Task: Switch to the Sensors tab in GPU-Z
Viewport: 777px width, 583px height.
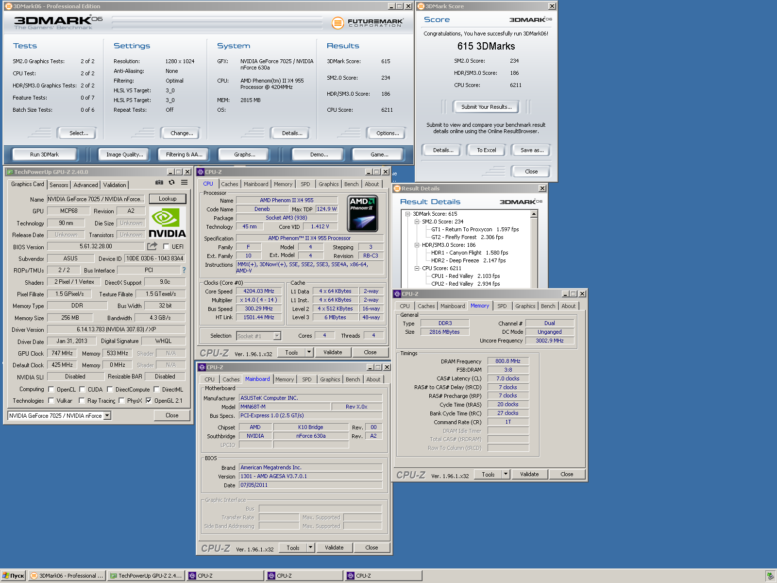Action: click(59, 185)
